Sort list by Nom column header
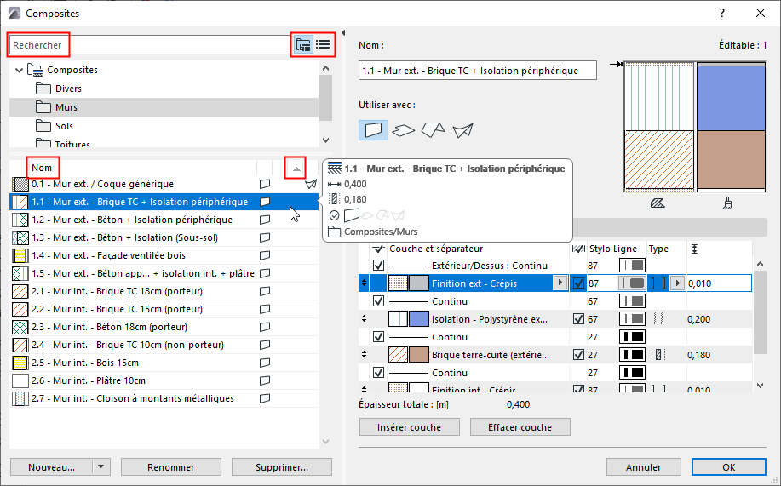The width and height of the screenshot is (781, 486). [42, 168]
